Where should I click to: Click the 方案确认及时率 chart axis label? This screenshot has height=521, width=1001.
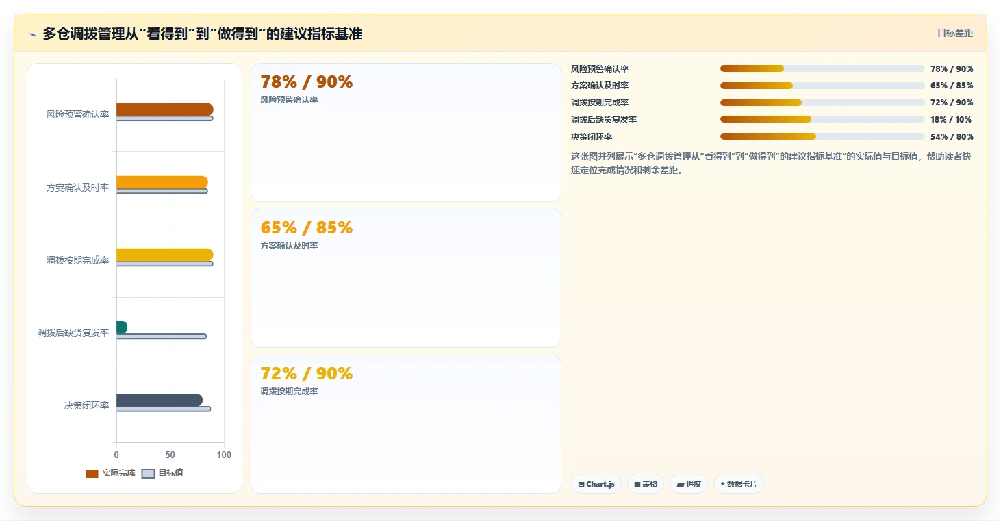point(77,188)
